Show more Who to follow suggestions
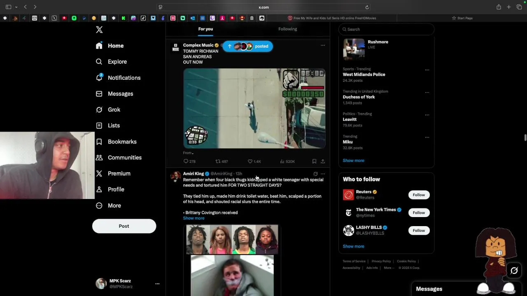 (353, 246)
